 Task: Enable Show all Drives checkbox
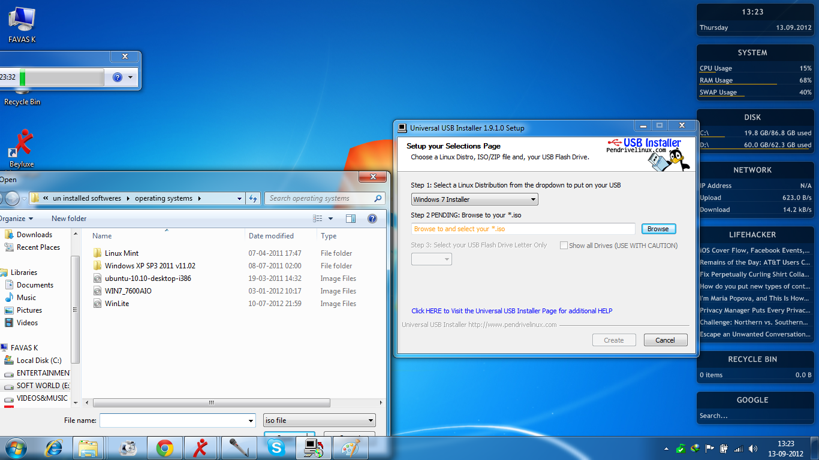pyautogui.click(x=564, y=246)
